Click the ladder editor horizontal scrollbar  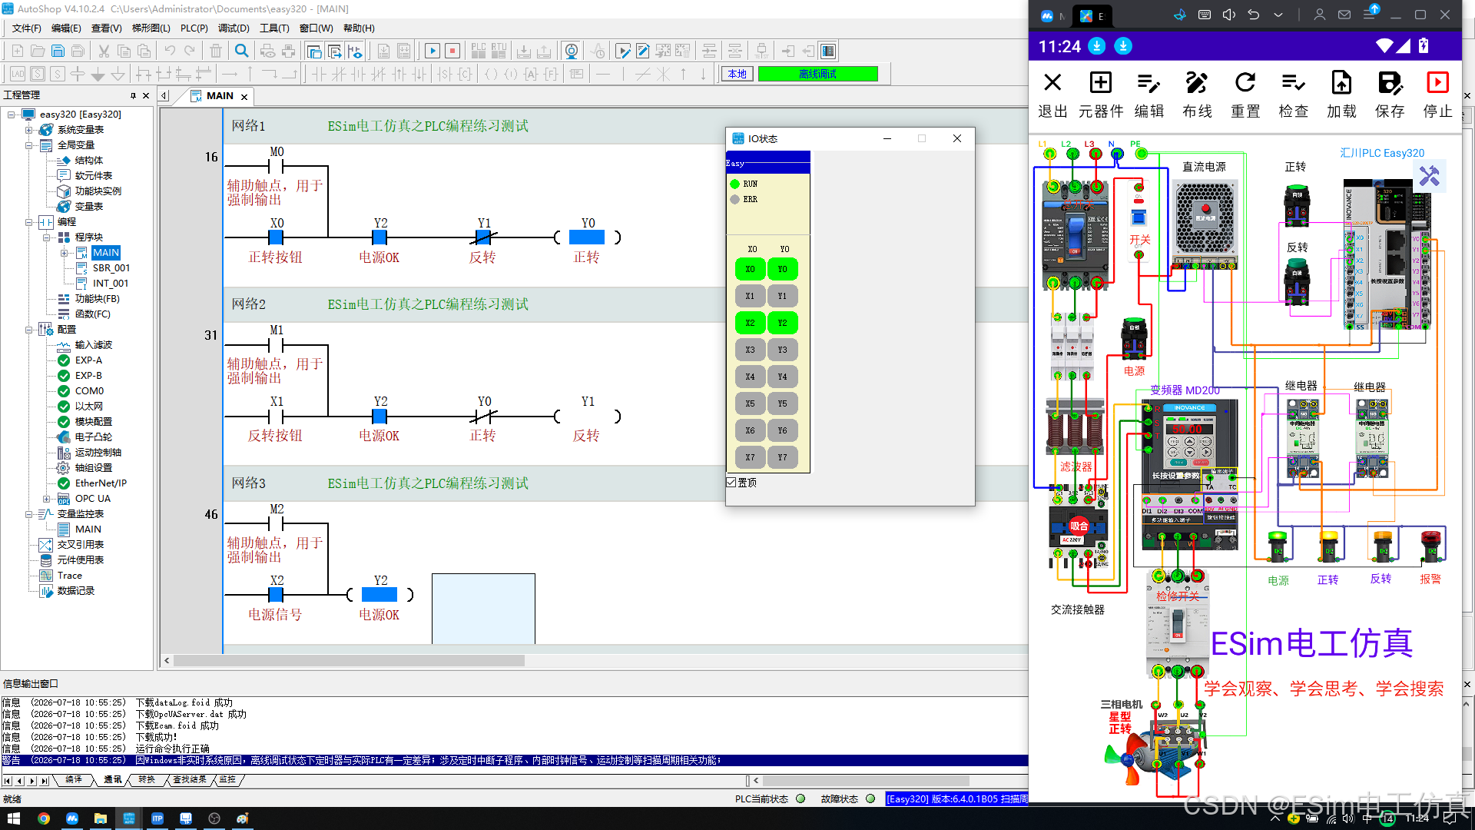tap(349, 661)
